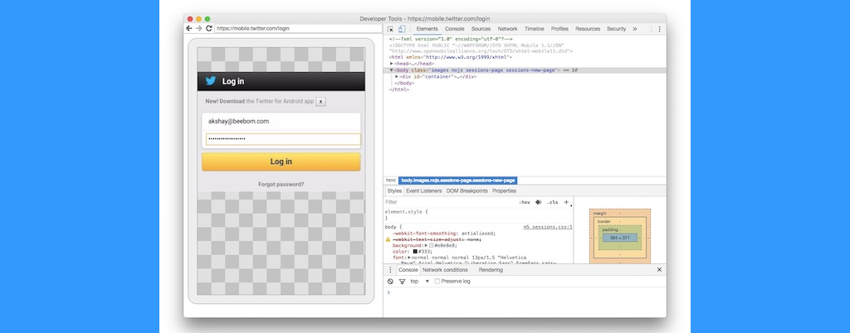Select the drawer Console tab

408,270
